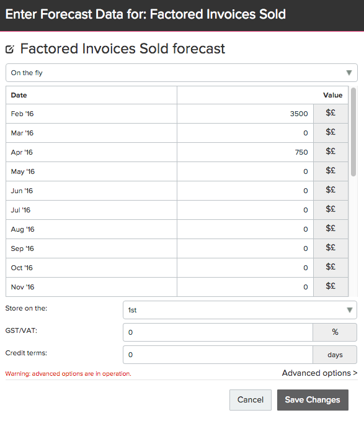Viewport: 364px width, 423px height.
Task: Toggle currency button for May '16 row
Action: pyautogui.click(x=331, y=171)
